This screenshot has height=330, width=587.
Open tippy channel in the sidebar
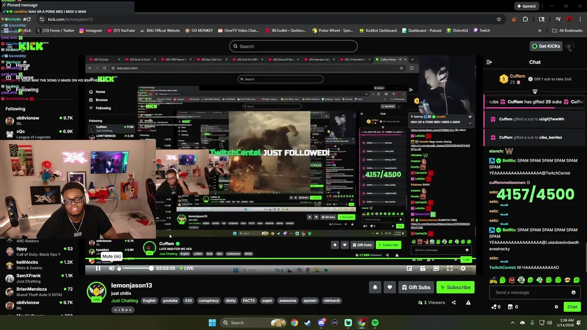[39, 251]
